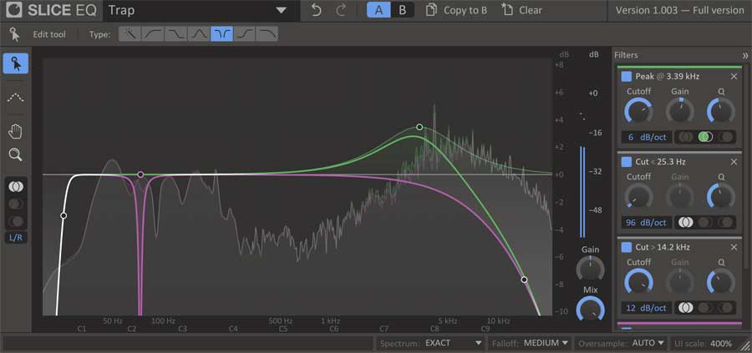The width and height of the screenshot is (752, 353).
Task: Switch to preset state A
Action: tap(379, 10)
